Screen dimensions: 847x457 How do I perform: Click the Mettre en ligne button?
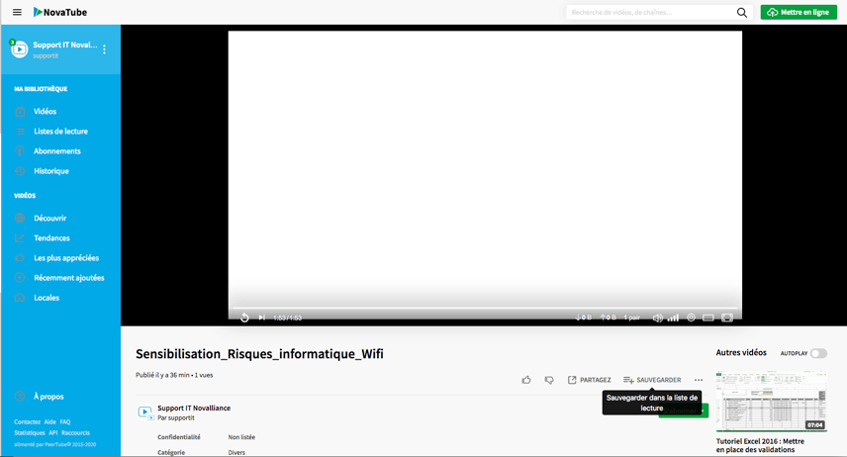[x=799, y=13]
